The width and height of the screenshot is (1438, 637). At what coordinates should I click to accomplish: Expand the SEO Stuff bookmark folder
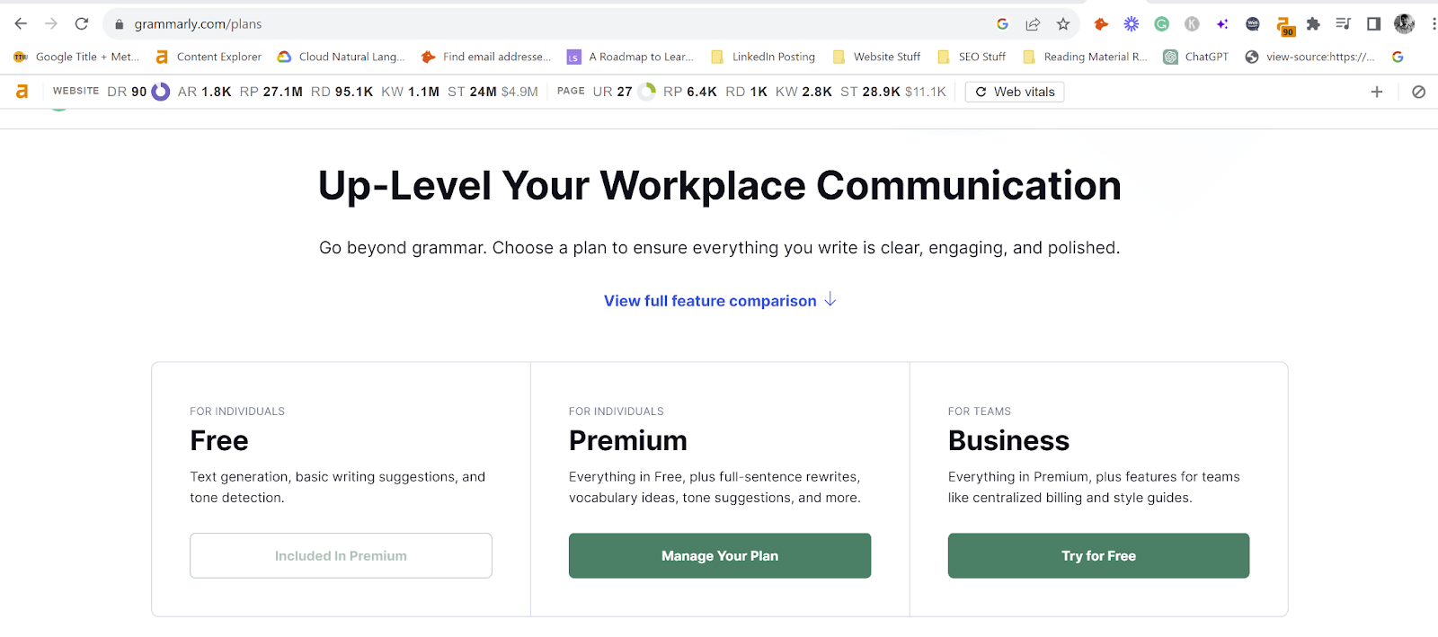click(x=972, y=57)
